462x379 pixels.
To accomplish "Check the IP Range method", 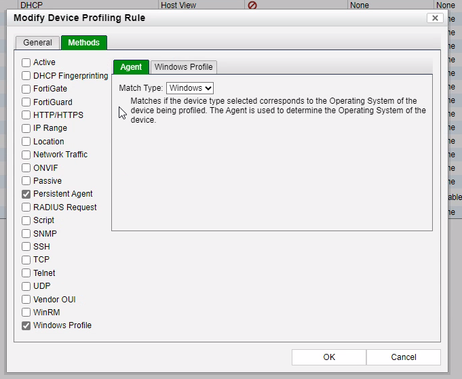I will pos(26,128).
